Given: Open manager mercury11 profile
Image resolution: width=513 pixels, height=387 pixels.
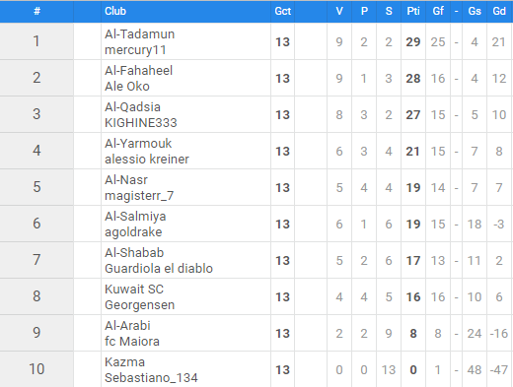Looking at the screenshot, I should [x=135, y=50].
